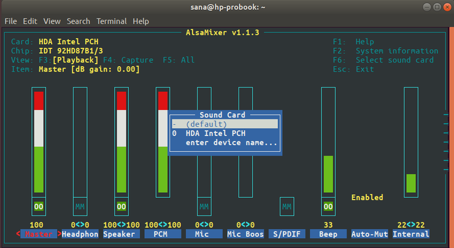Image resolution: width=454 pixels, height=248 pixels.
Task: Toggle the Headphone mute indicator (MM)
Action: coord(80,206)
